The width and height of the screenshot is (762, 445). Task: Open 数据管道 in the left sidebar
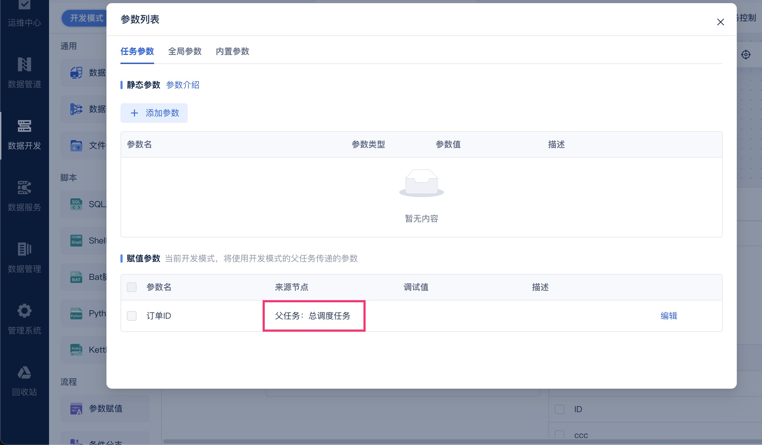click(x=25, y=73)
